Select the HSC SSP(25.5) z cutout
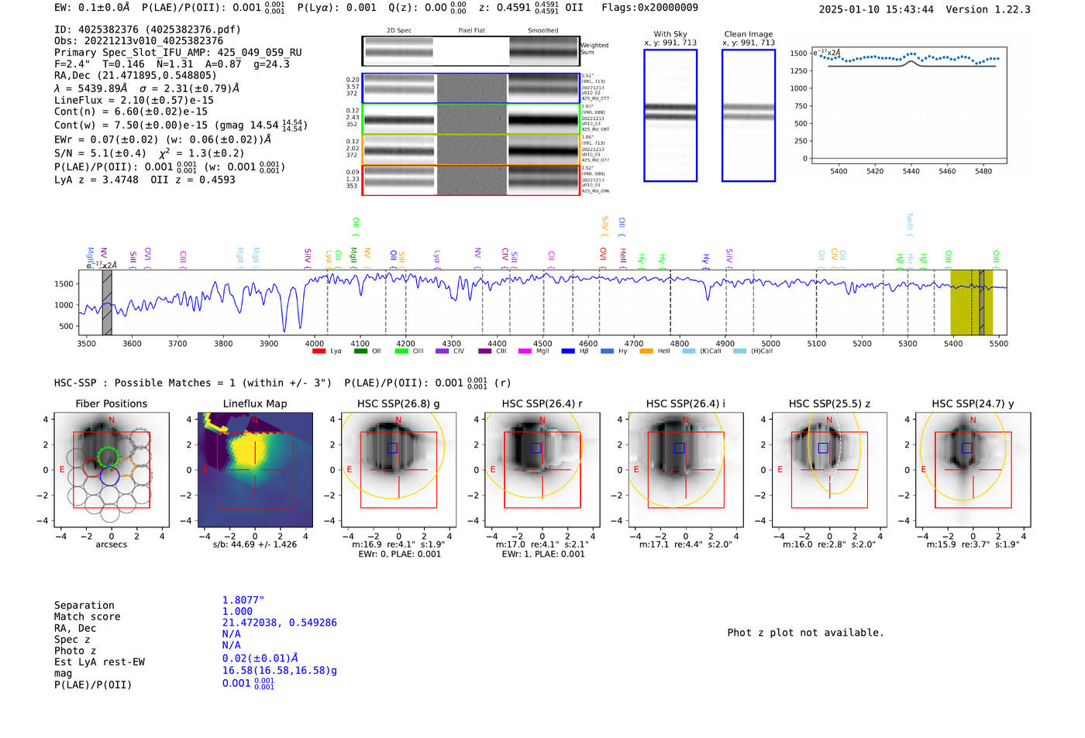The width and height of the screenshot is (1085, 738). click(x=829, y=469)
